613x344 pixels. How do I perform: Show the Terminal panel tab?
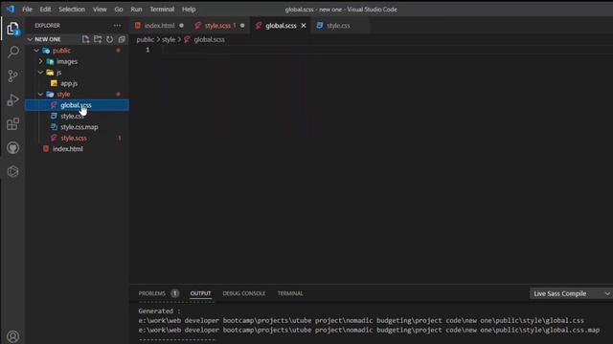[x=290, y=293]
